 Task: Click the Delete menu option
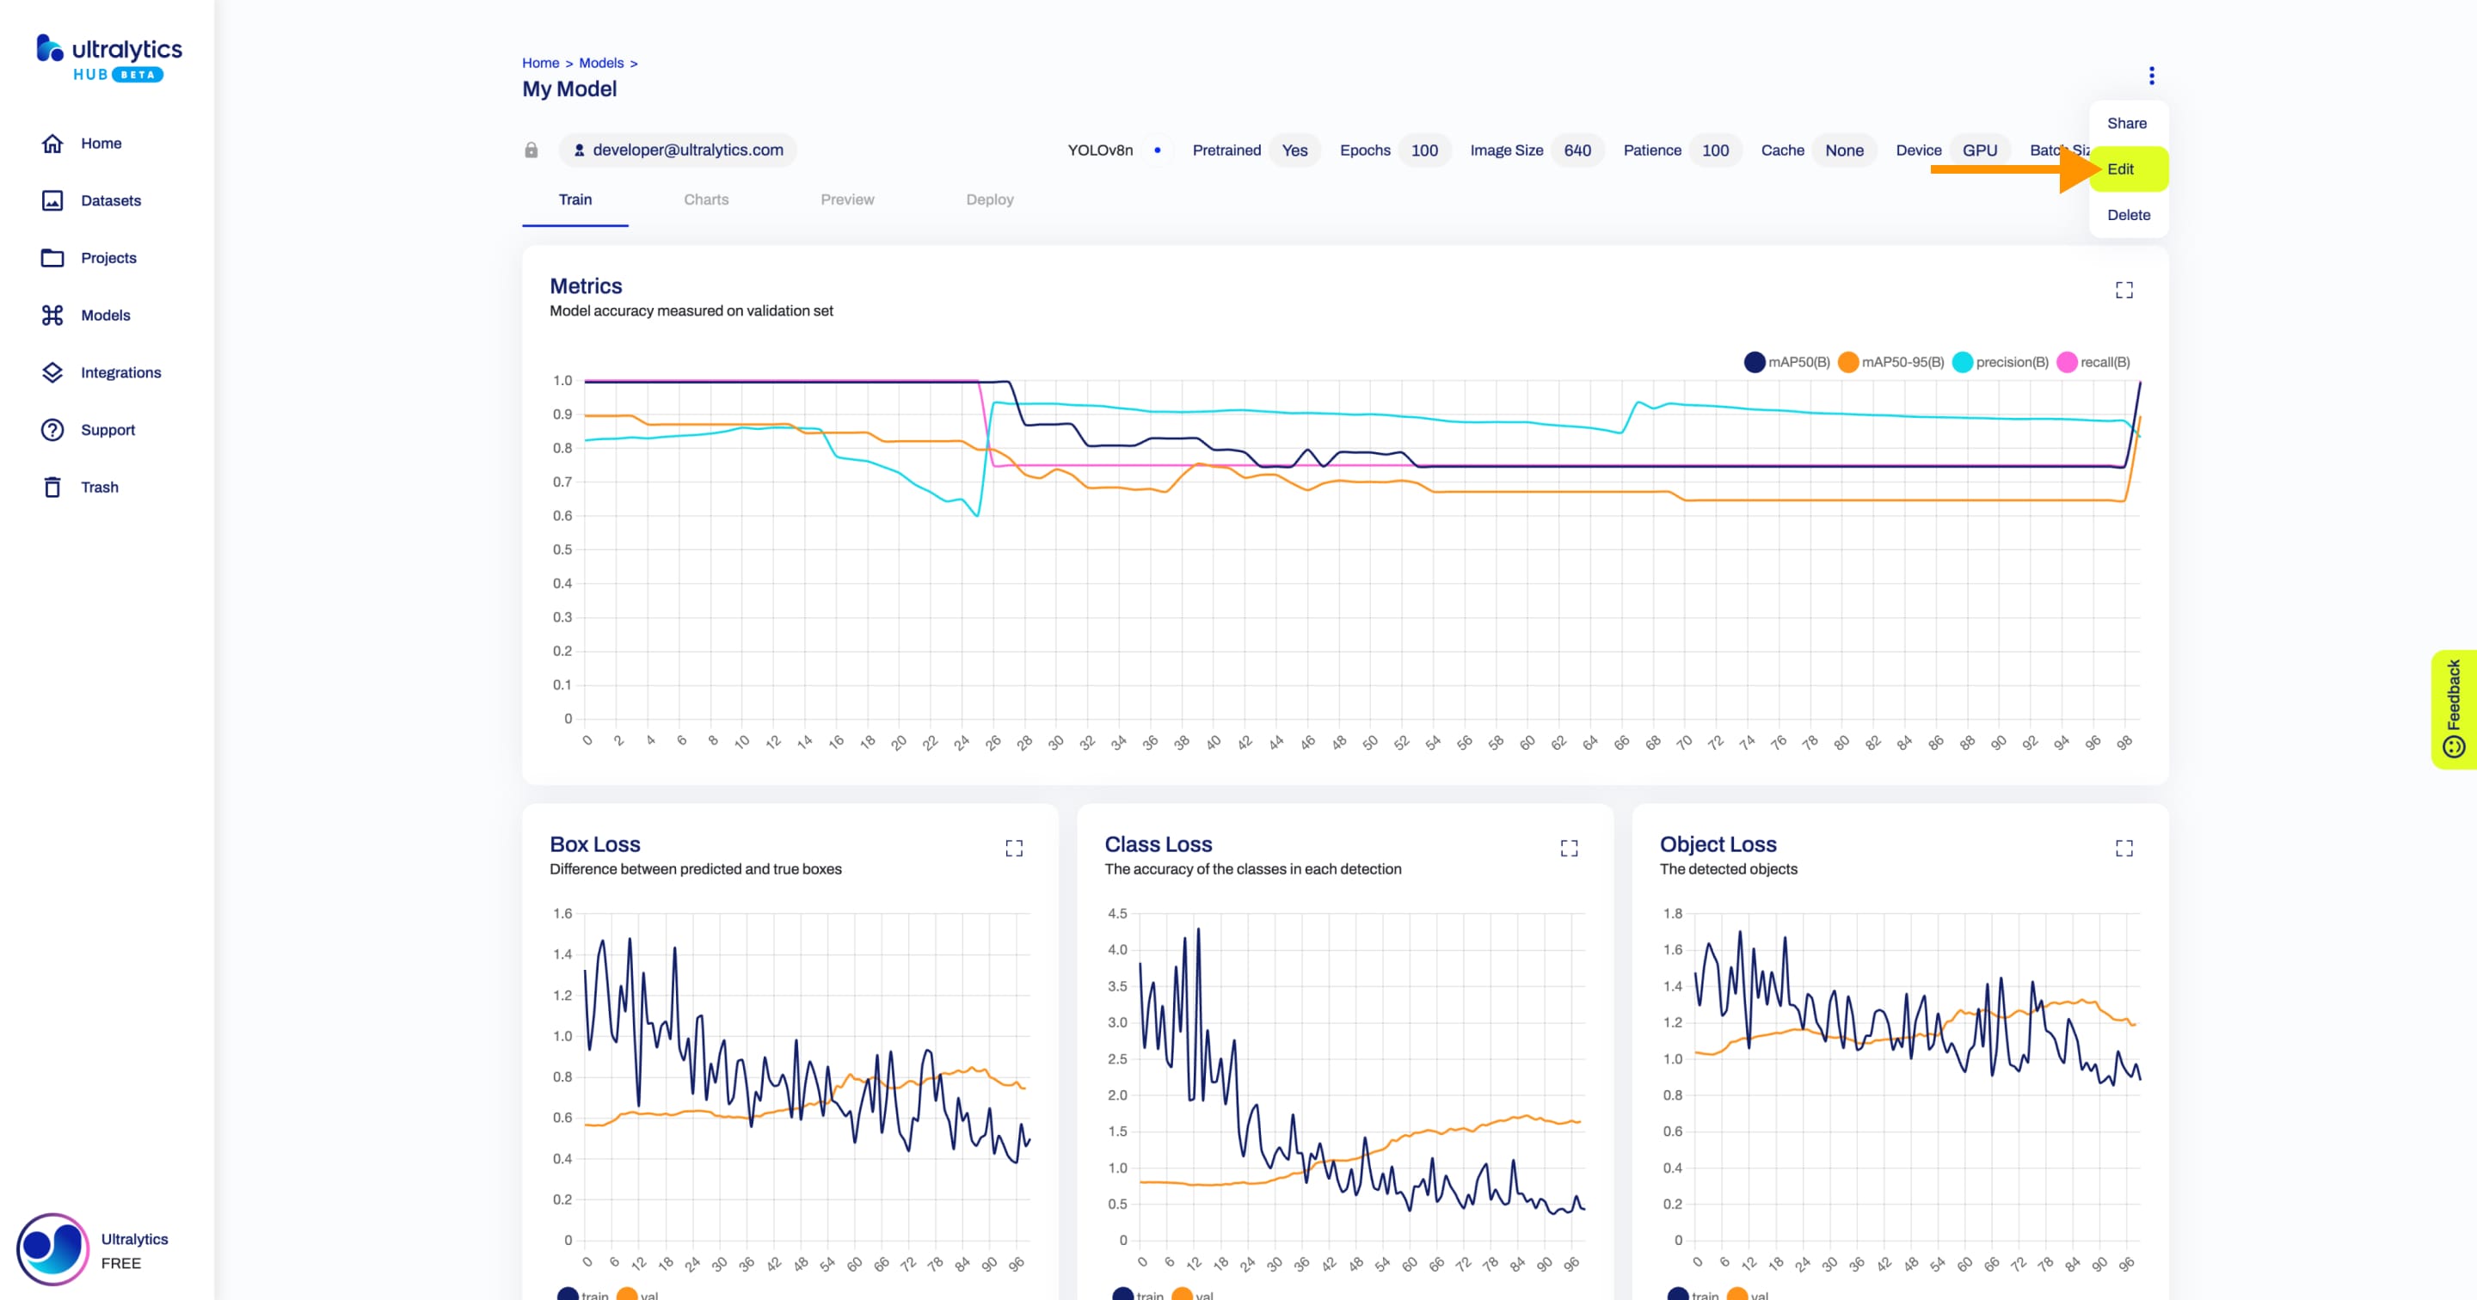[2130, 214]
